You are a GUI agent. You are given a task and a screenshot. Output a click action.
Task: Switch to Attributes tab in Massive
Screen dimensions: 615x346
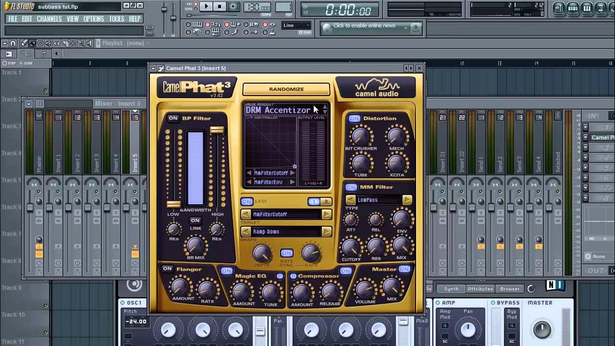480,289
